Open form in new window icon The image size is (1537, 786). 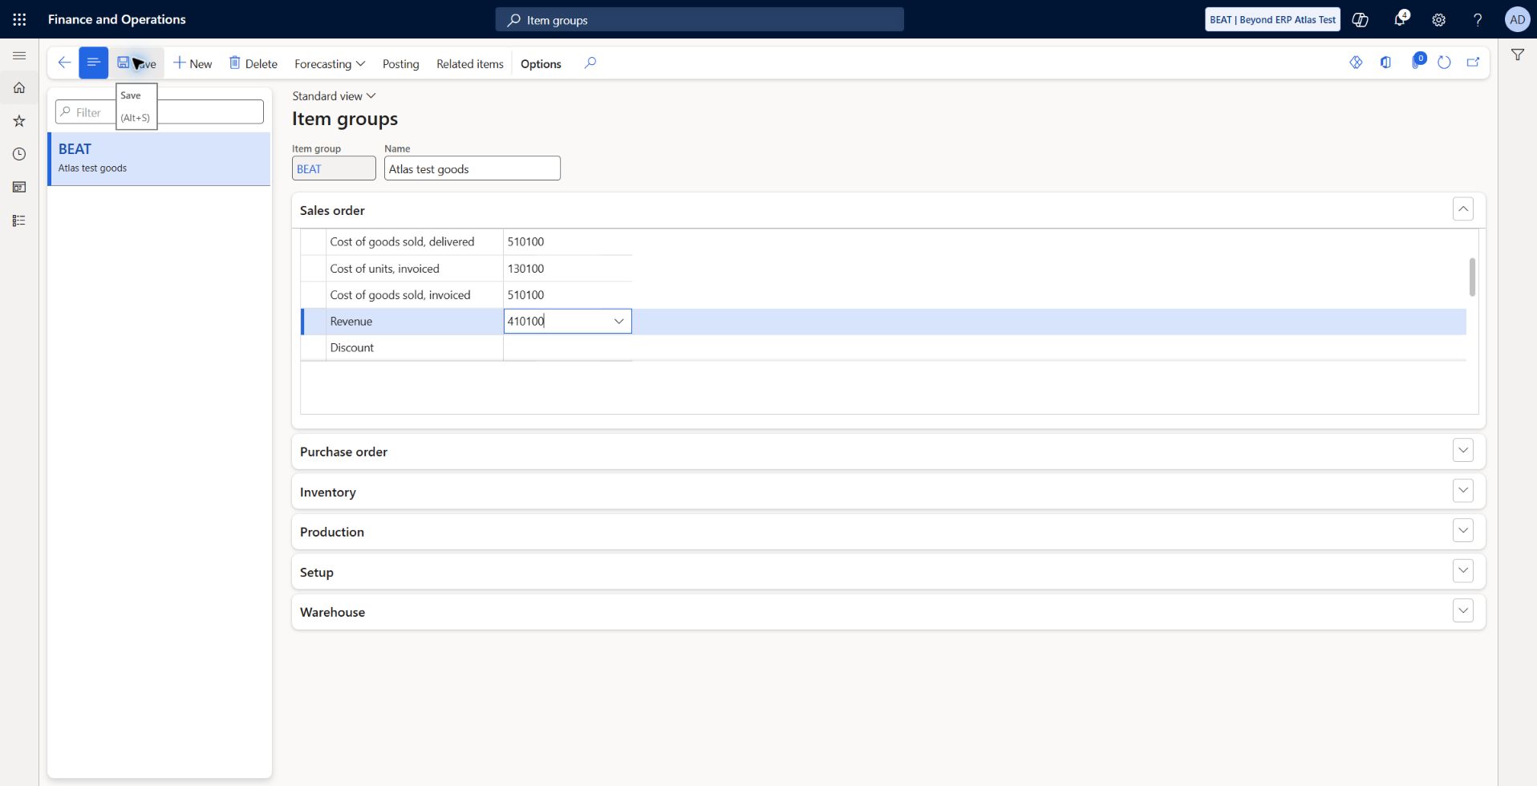(x=1473, y=63)
